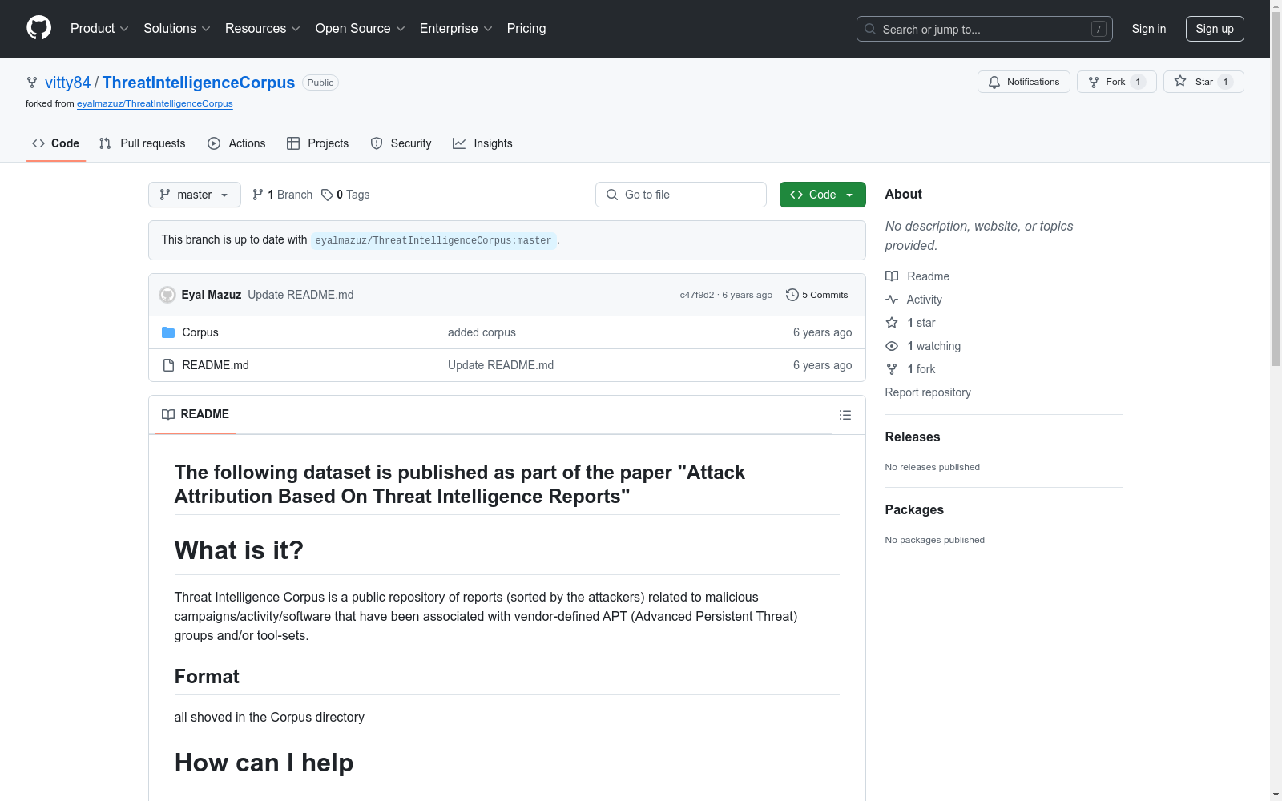Image resolution: width=1282 pixels, height=801 pixels.
Task: Click the README outline list icon
Action: point(845,415)
